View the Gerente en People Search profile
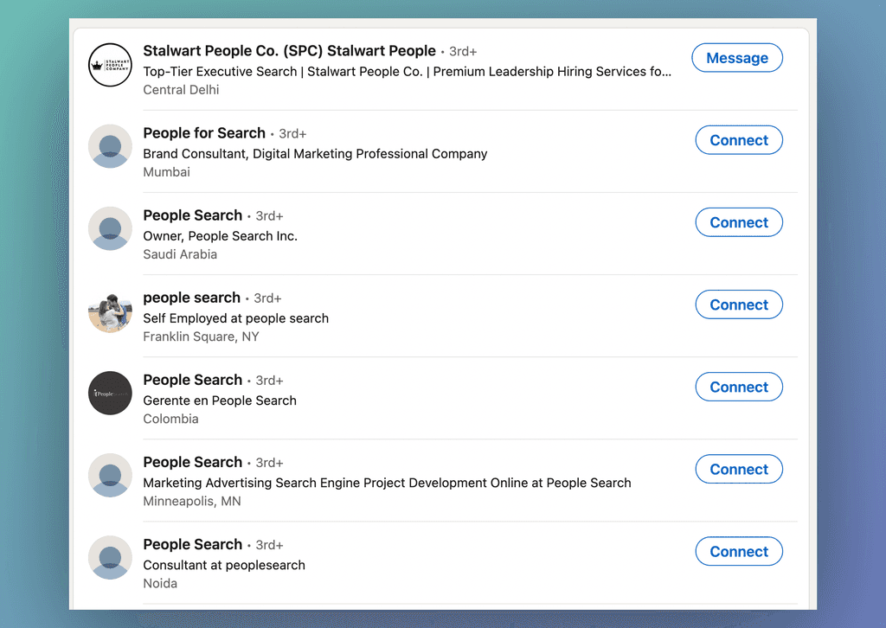Image resolution: width=886 pixels, height=628 pixels. point(192,380)
